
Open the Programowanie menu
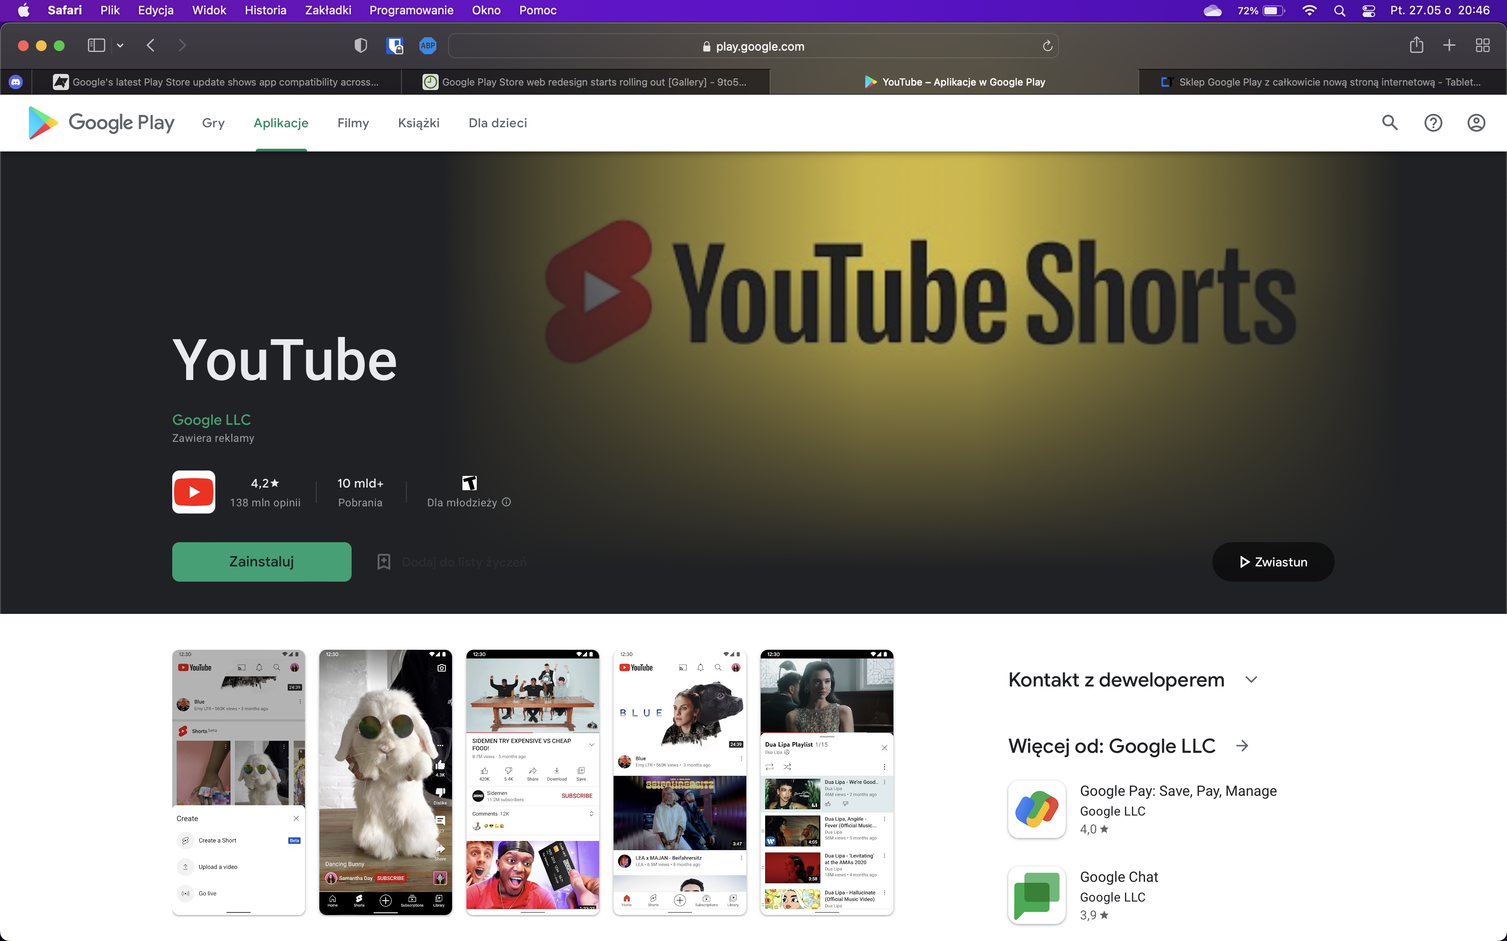[411, 11]
